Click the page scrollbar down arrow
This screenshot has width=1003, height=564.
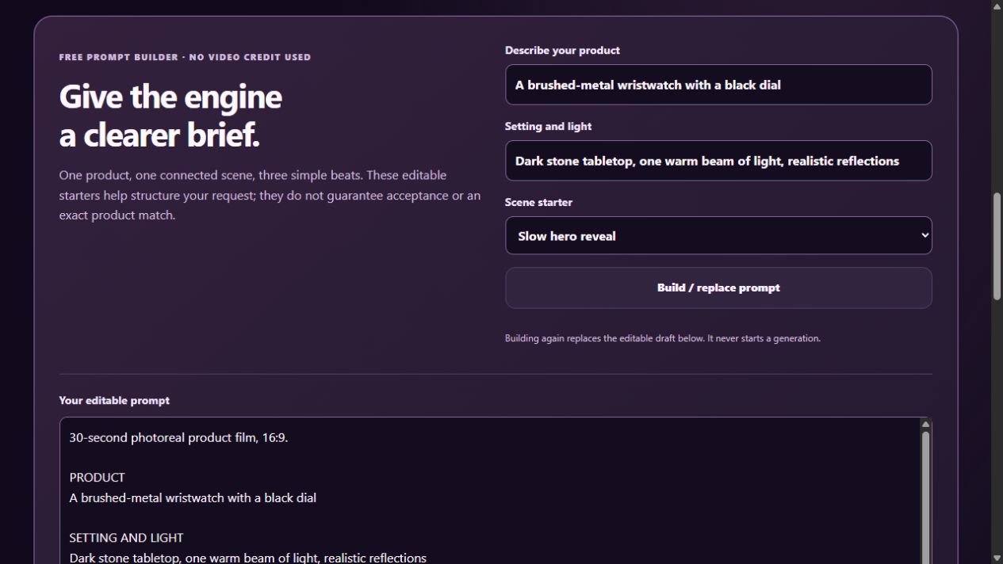pos(997,558)
